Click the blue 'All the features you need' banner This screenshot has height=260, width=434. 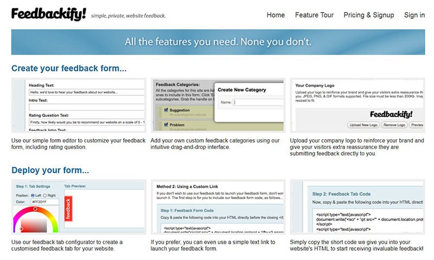tap(218, 42)
